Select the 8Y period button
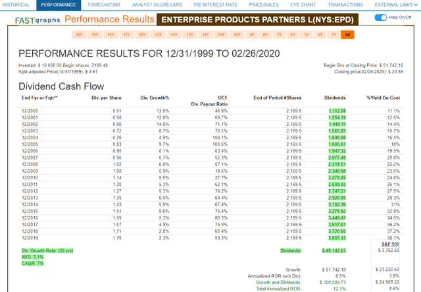Screen dimensions: 421x292 point(265,35)
